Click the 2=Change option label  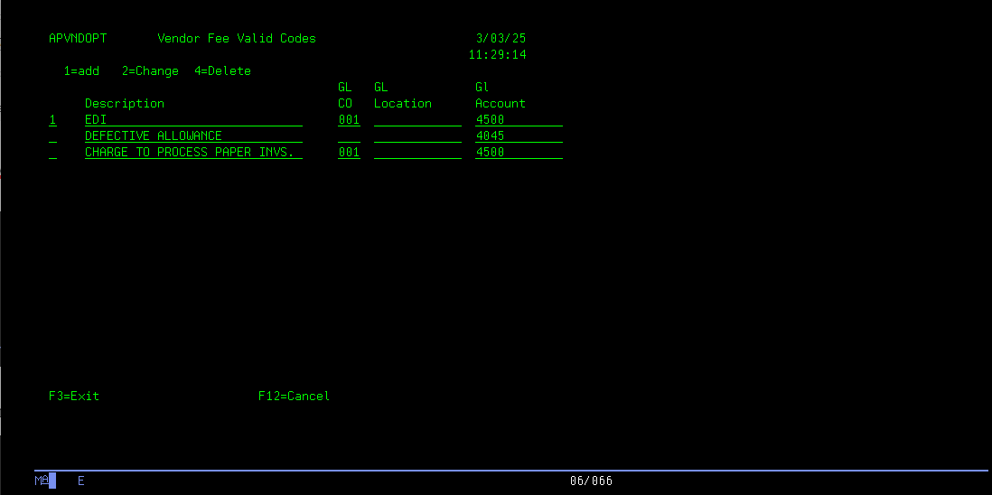(150, 71)
